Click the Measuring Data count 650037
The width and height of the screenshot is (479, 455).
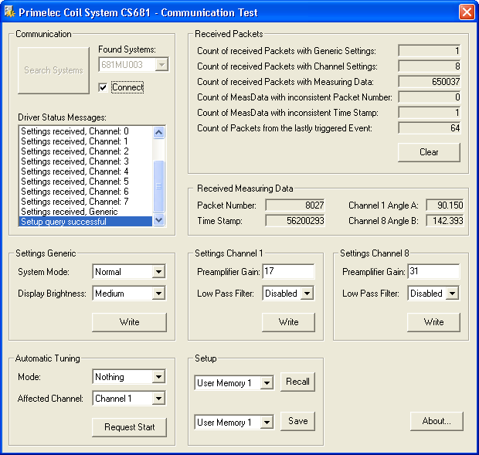(430, 82)
